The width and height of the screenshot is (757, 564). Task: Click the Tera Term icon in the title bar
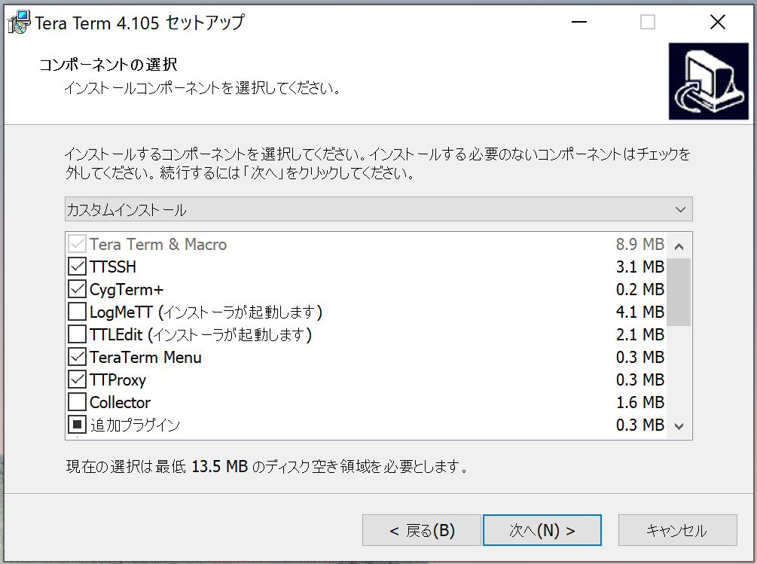coord(17,22)
